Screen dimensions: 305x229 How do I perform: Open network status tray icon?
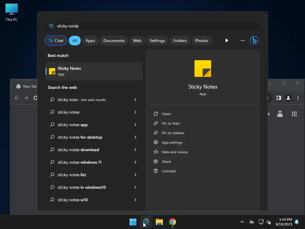pos(261,222)
